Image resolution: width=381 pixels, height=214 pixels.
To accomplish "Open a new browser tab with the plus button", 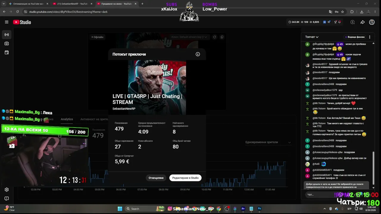I will 142,4.
